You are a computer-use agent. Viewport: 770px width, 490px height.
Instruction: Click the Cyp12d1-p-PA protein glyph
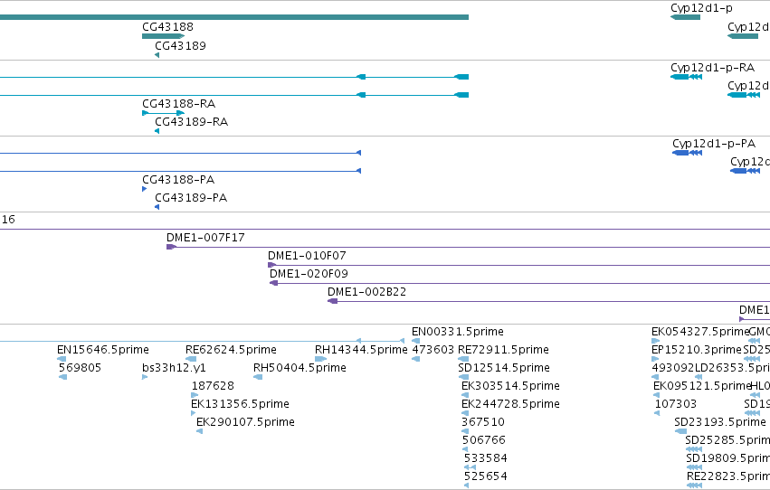coord(687,153)
